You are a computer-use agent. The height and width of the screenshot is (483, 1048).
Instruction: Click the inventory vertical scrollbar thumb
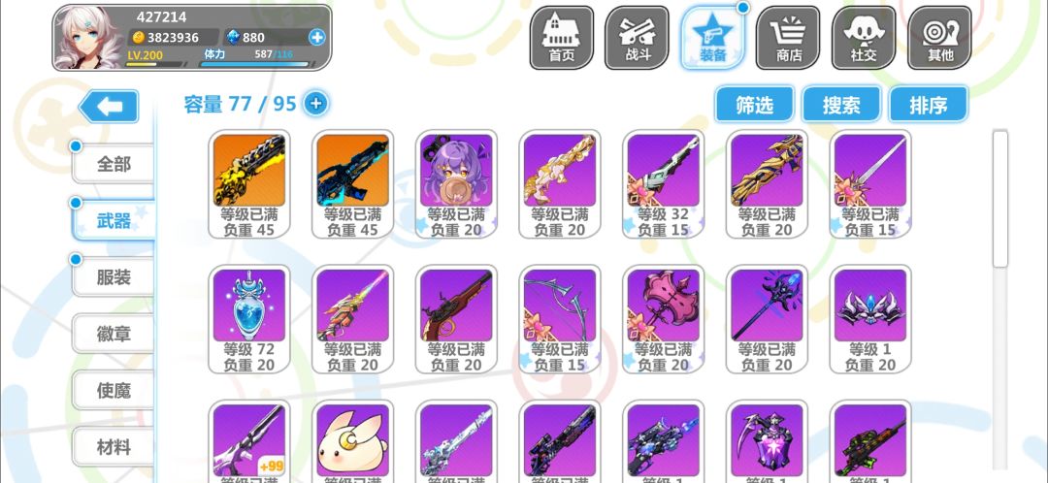coord(999,199)
